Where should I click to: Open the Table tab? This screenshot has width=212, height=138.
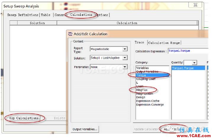coord(46,15)
